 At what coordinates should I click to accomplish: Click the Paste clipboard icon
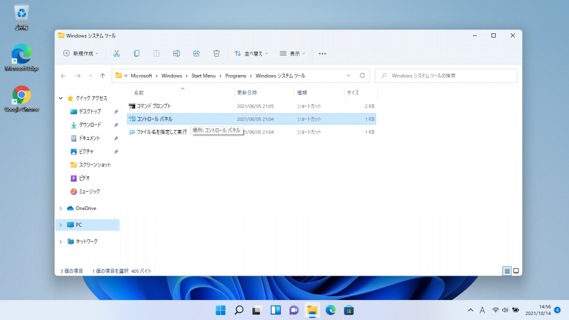pyautogui.click(x=156, y=54)
